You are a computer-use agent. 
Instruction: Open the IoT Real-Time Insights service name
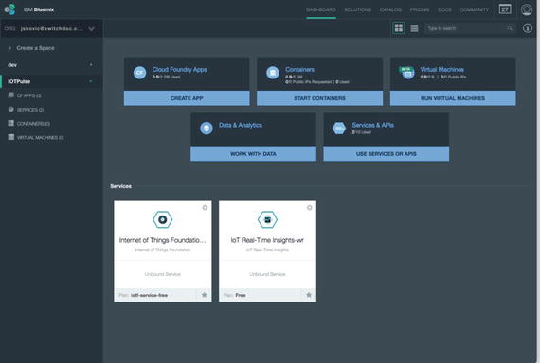(267, 240)
